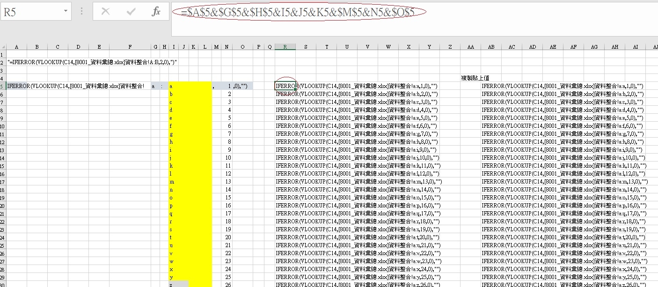Screen dimensions: 658x287
Task: Click yellow cell containing letter w
Action: pyautogui.click(x=174, y=261)
